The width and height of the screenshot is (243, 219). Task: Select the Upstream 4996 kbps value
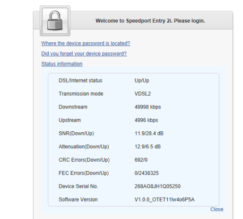(146, 120)
